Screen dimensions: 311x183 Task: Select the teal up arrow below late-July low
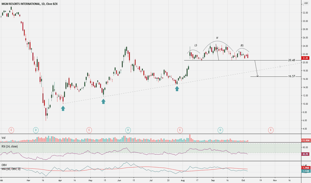(177, 89)
